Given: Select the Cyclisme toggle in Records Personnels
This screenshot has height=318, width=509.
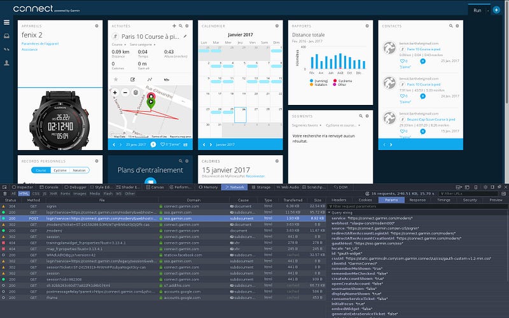Looking at the screenshot, I should point(60,170).
